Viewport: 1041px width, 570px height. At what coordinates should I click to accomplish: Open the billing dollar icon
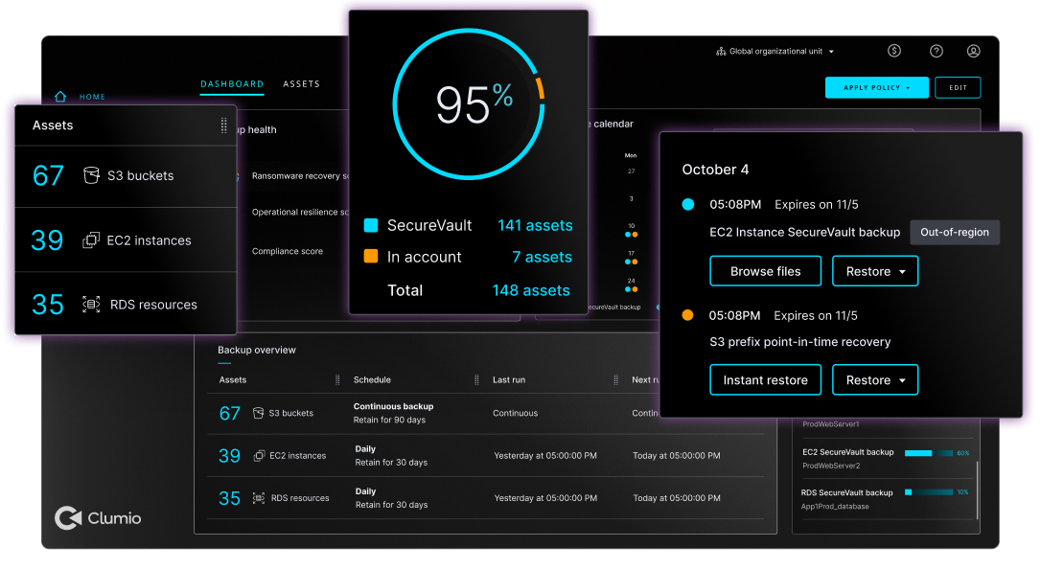pyautogui.click(x=893, y=52)
